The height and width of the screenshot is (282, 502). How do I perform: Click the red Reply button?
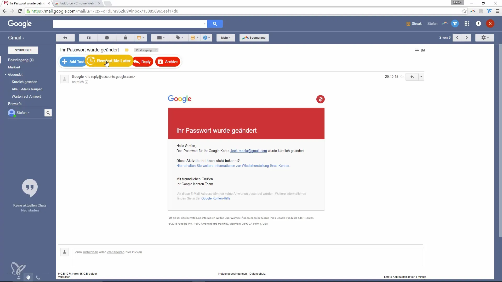click(x=143, y=62)
